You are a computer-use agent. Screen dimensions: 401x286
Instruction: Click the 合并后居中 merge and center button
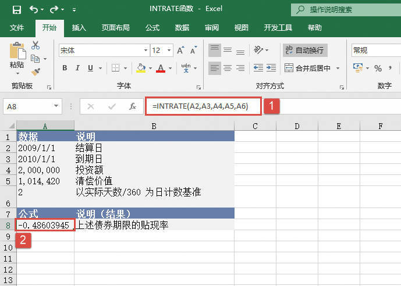coord(313,68)
